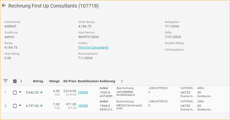Sort by the Betrag column header
This screenshot has height=120, width=230.
(38, 81)
